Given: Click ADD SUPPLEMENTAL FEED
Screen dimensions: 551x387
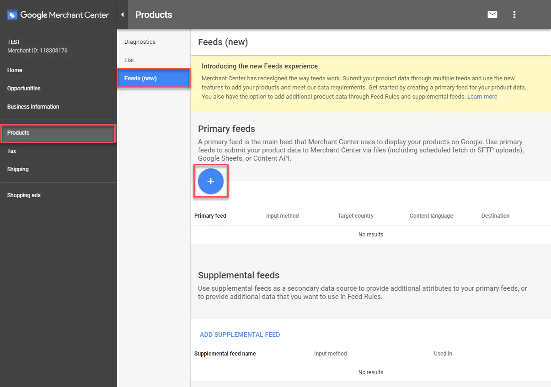Looking at the screenshot, I should point(240,335).
